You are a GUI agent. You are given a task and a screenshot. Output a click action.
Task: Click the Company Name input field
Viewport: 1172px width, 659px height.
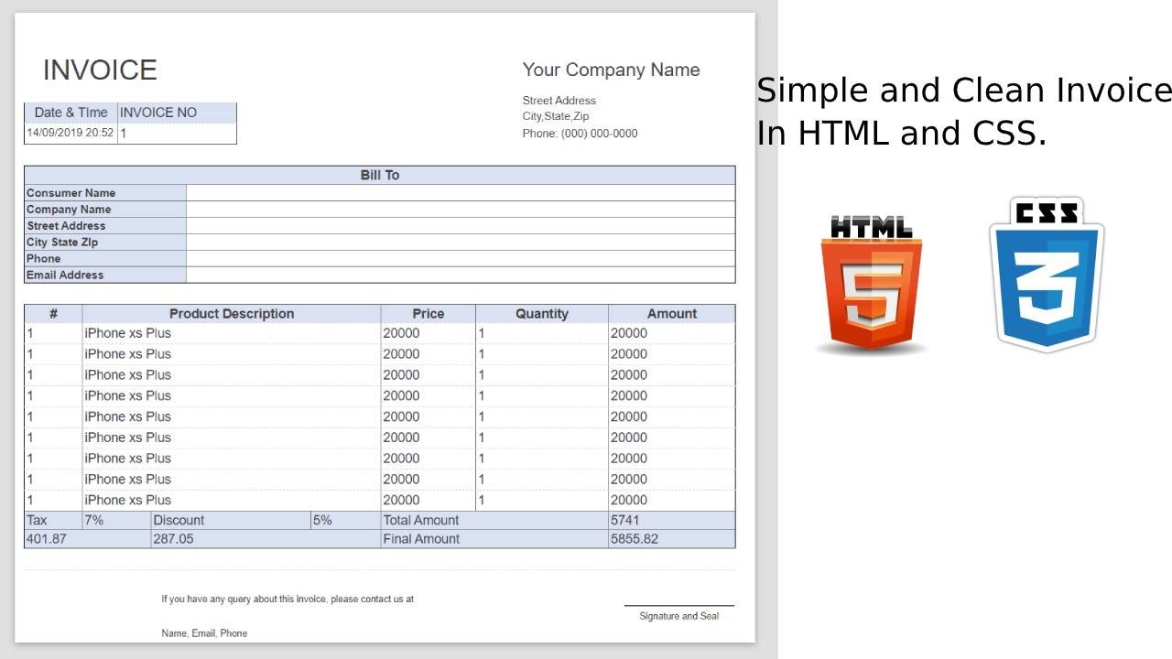(458, 209)
